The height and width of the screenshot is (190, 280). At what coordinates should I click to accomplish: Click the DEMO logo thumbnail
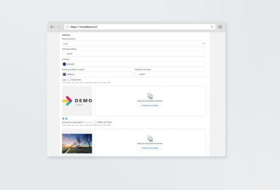tap(77, 101)
